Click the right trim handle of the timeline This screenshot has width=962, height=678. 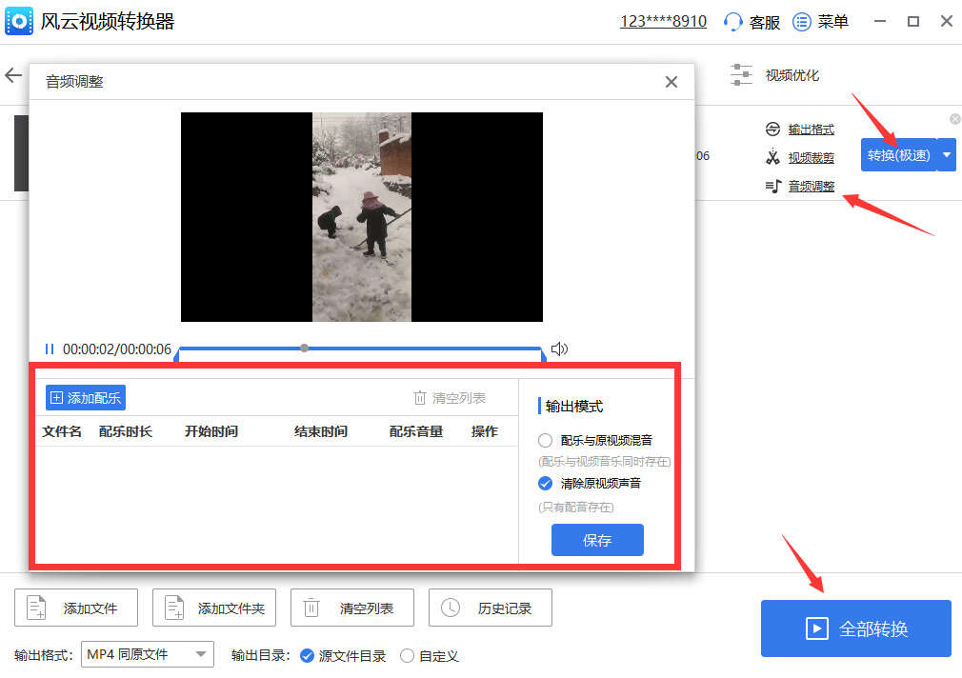[543, 354]
